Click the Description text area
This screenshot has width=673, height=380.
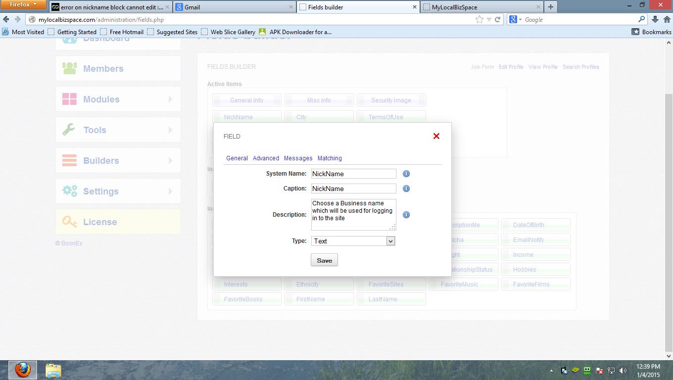point(352,214)
